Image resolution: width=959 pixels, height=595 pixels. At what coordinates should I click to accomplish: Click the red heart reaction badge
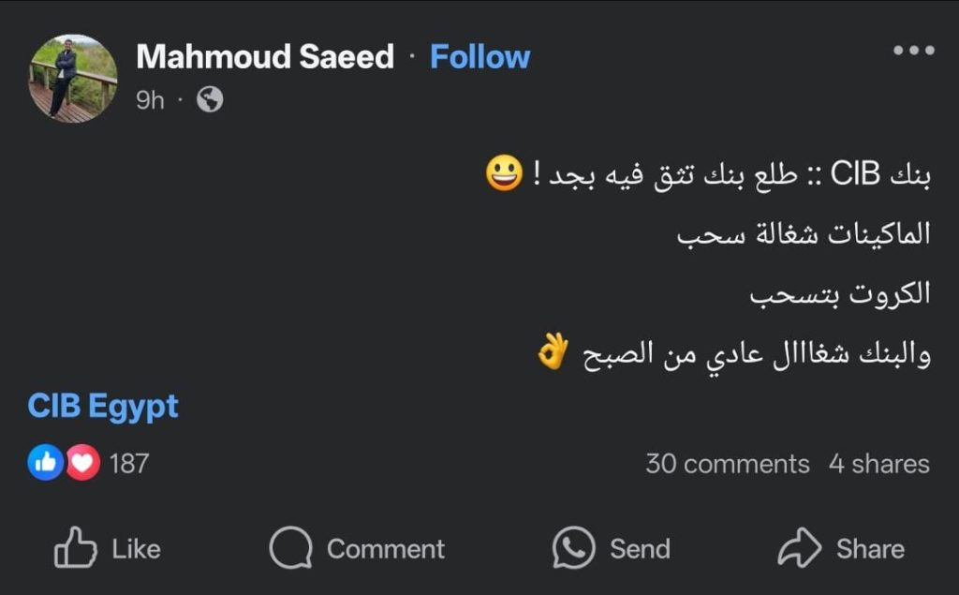click(82, 463)
